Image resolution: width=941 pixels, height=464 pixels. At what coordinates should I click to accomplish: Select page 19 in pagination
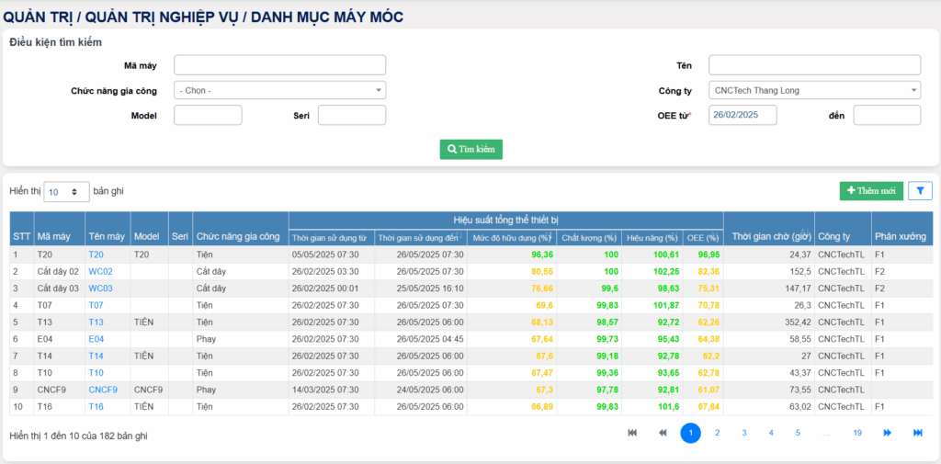[856, 433]
